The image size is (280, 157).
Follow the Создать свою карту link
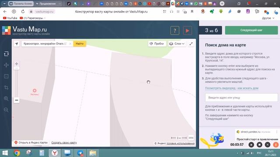point(64,143)
